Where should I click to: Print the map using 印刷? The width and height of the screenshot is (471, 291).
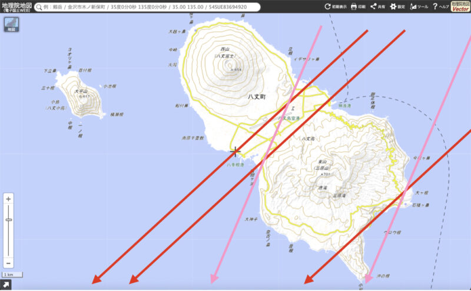tap(359, 7)
